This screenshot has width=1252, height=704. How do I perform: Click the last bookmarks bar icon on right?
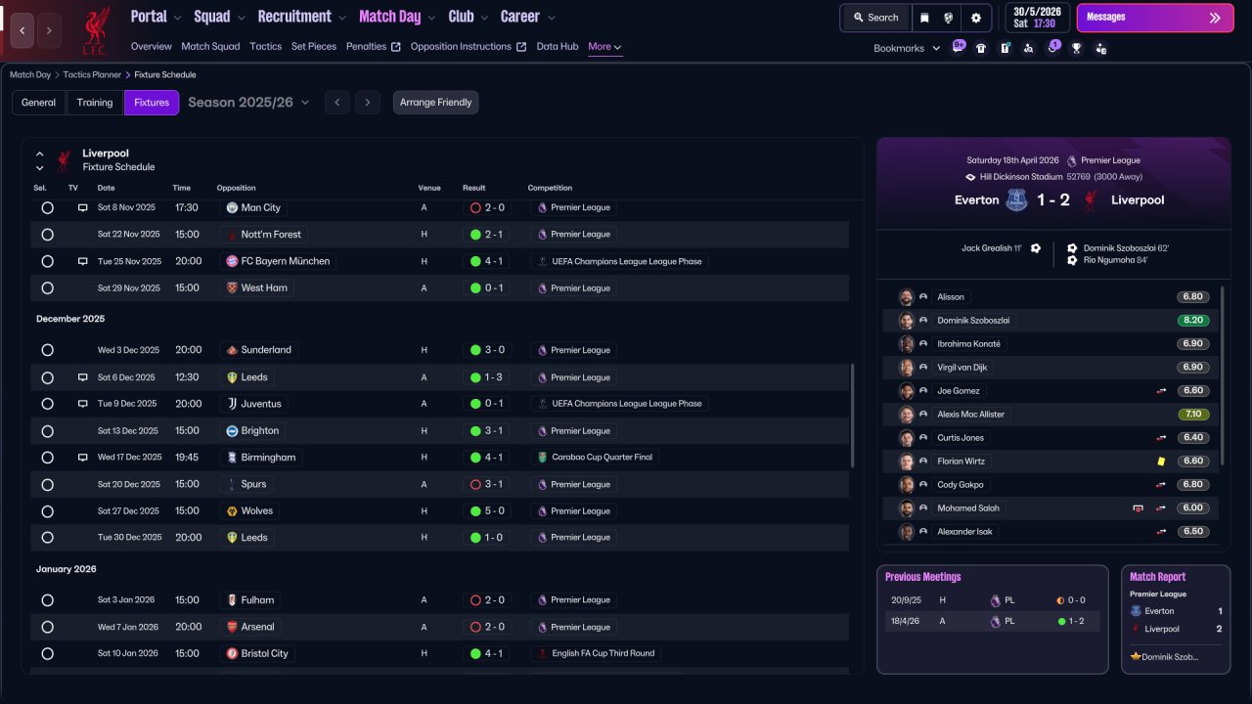(x=1101, y=48)
